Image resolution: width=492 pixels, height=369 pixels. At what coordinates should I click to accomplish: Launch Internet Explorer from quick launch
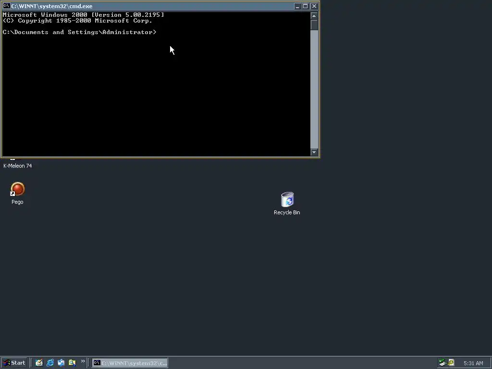pyautogui.click(x=50, y=363)
